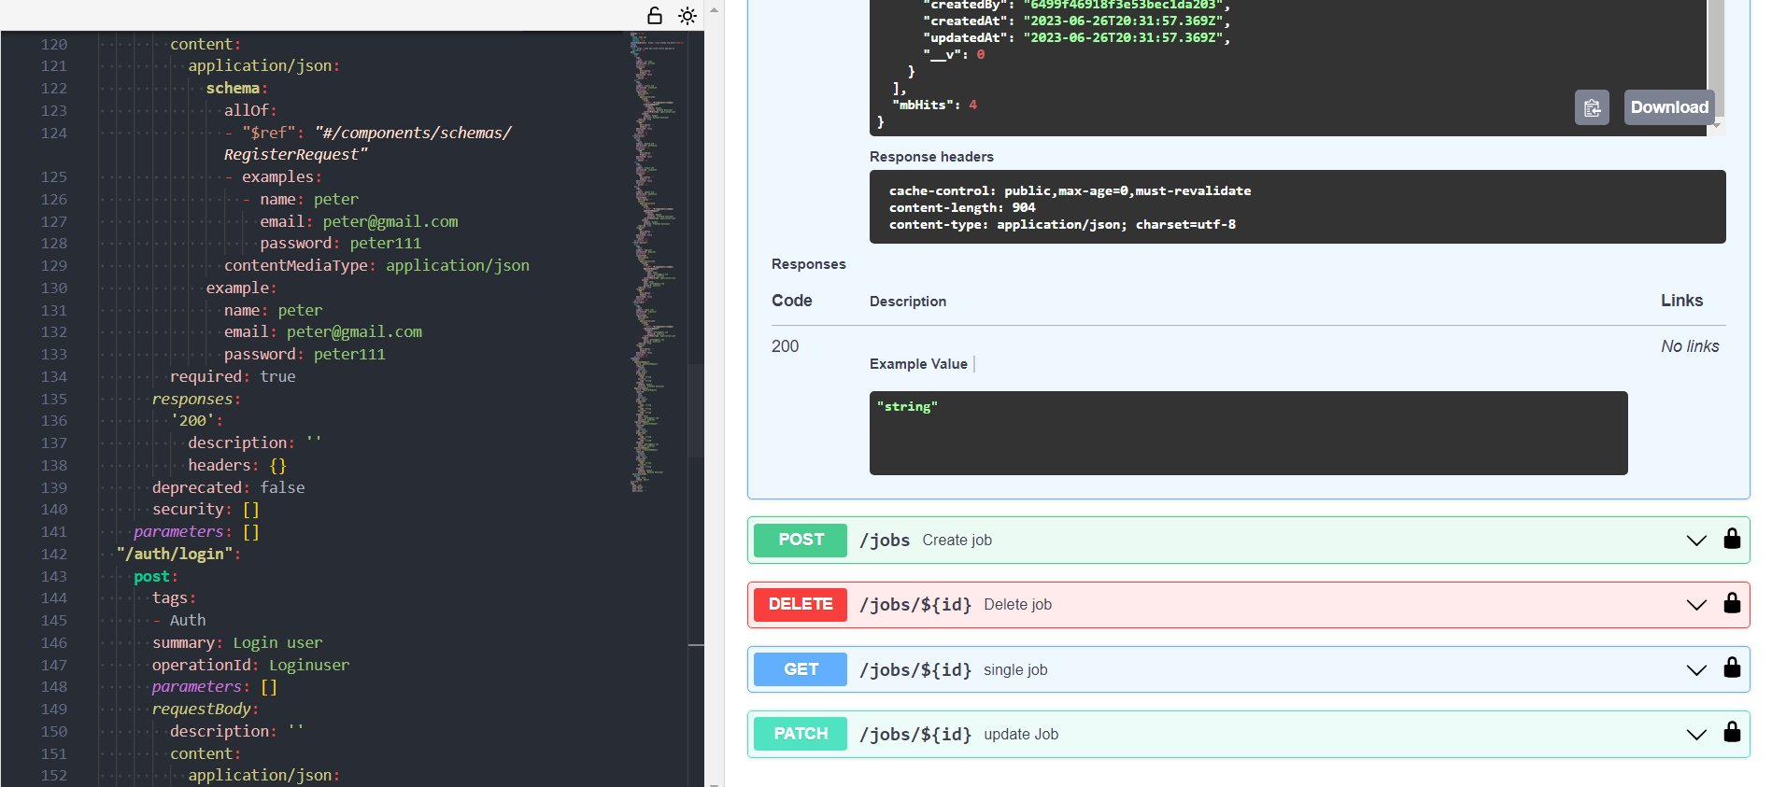The height and width of the screenshot is (787, 1772).
Task: Click 'email: peter@gmail.com' on line 132
Action: tap(322, 331)
